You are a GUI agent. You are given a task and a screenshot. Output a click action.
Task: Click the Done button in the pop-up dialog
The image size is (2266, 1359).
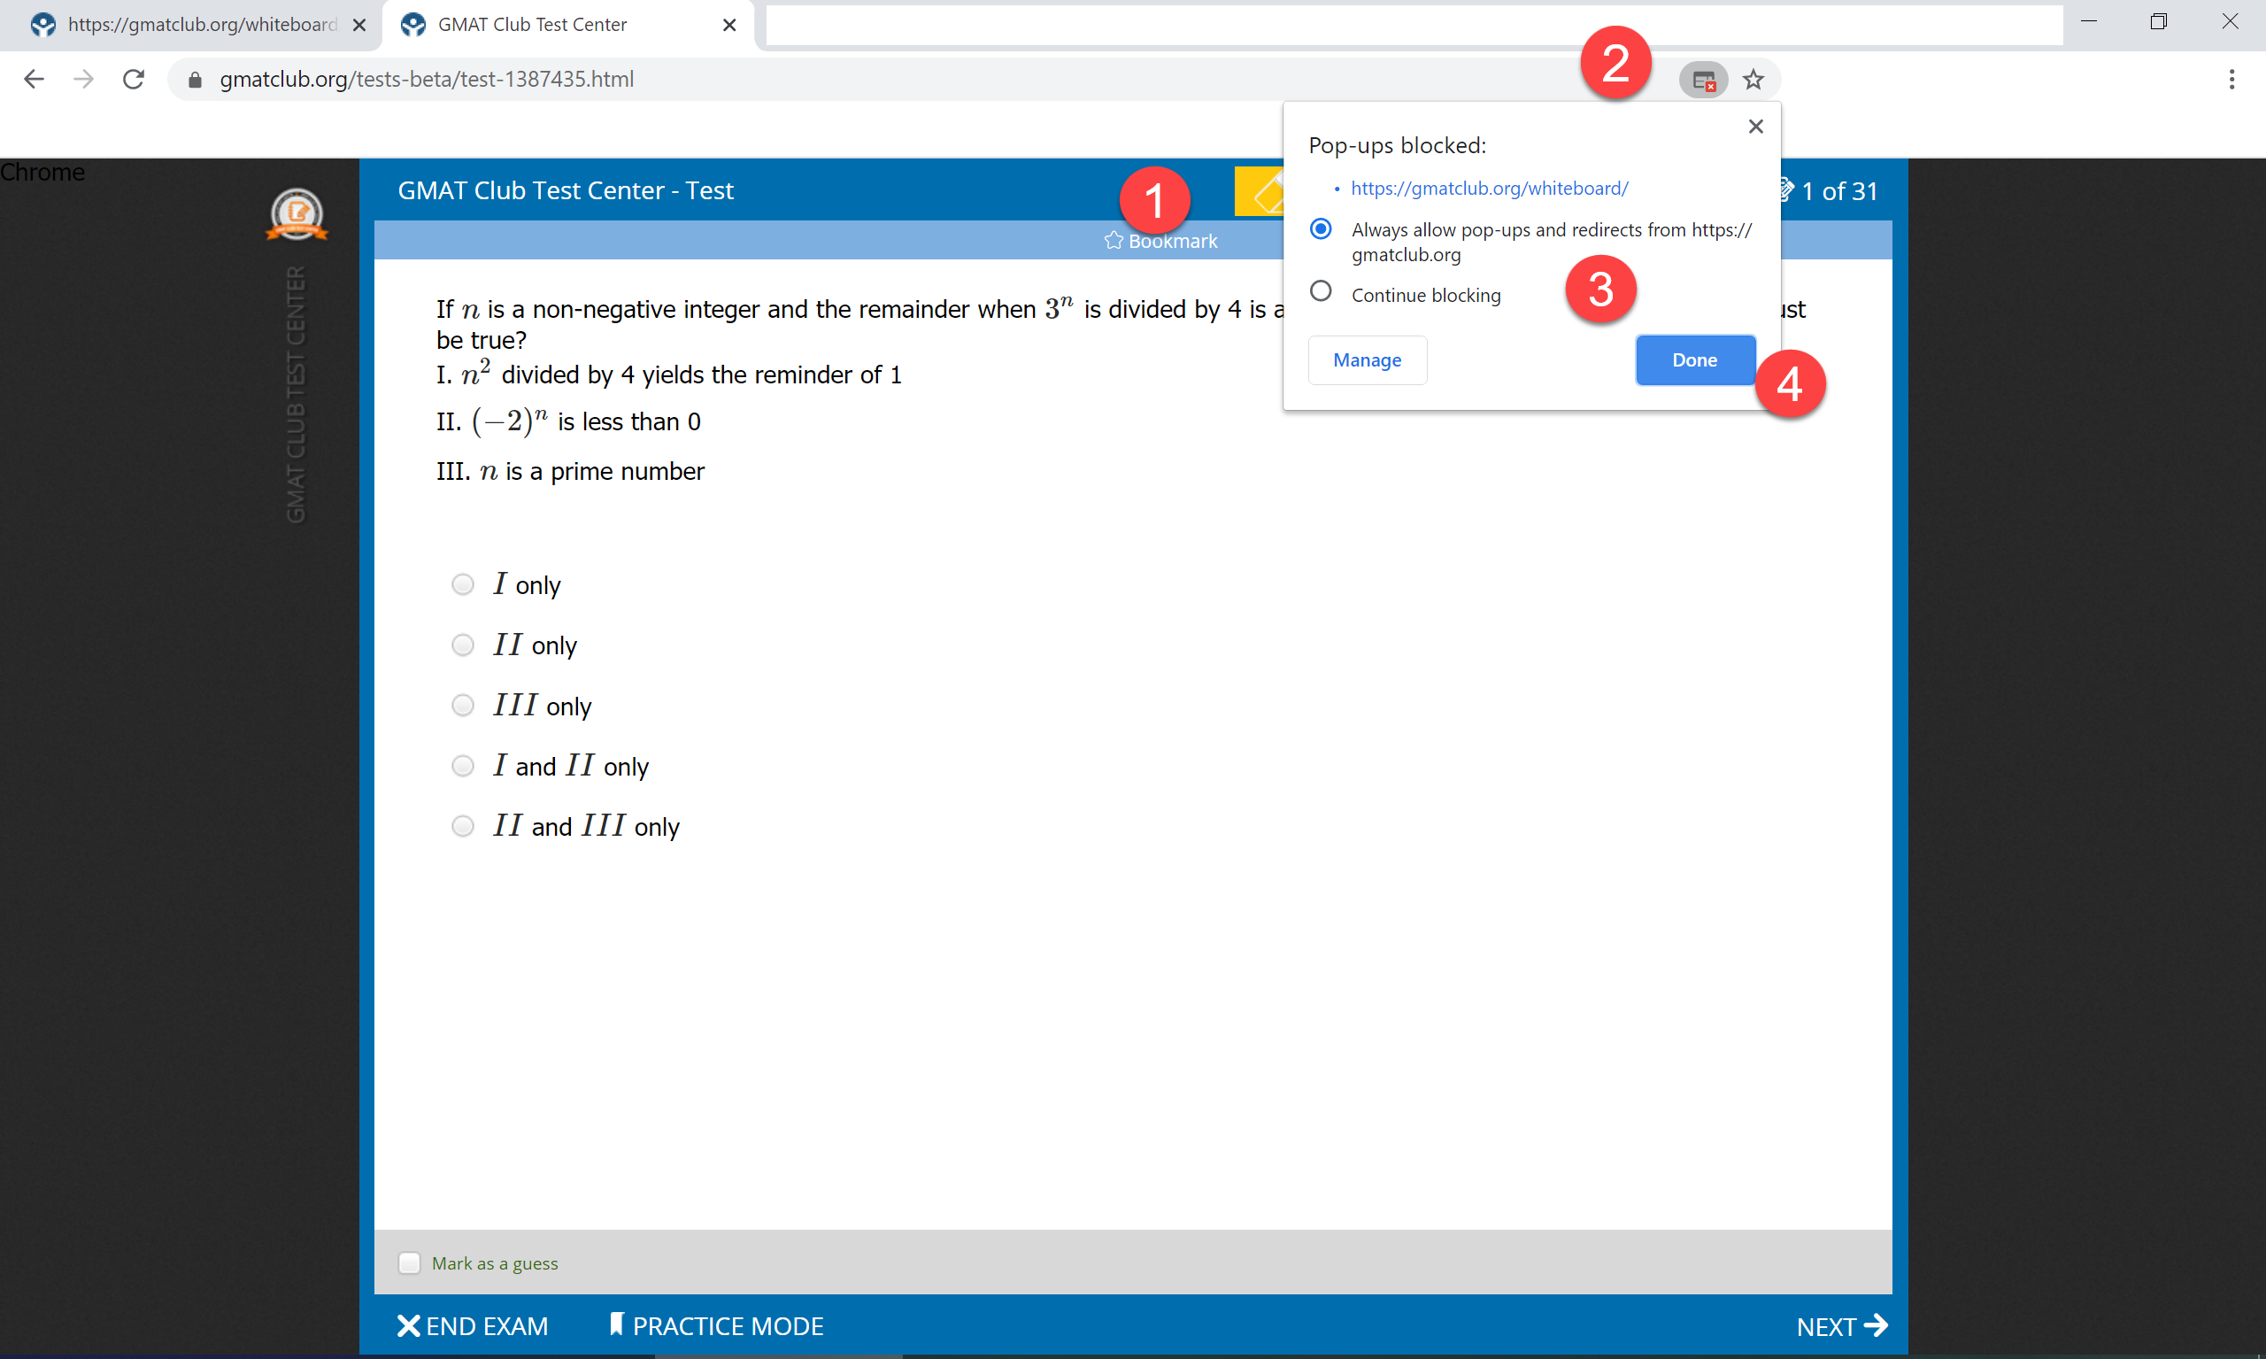[x=1693, y=360]
